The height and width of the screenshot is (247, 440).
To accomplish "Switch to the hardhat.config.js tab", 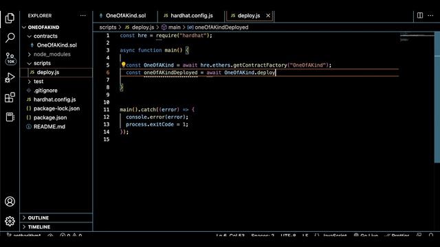I will click(x=191, y=16).
